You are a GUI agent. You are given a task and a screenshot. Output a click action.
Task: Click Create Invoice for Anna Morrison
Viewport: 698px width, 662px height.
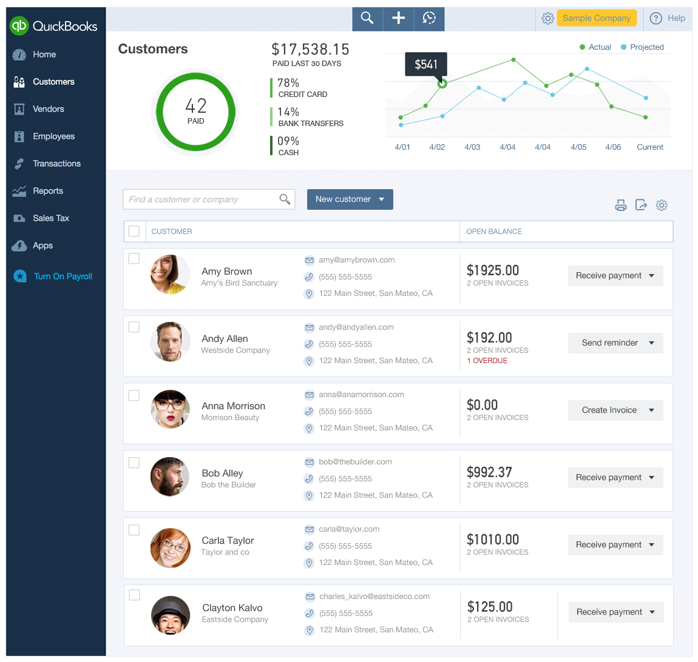609,410
